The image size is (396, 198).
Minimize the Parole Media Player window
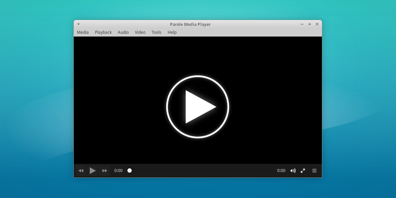click(x=302, y=24)
